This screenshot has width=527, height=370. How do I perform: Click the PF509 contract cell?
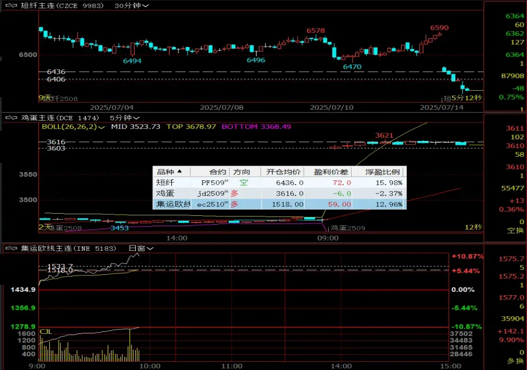pyautogui.click(x=214, y=183)
